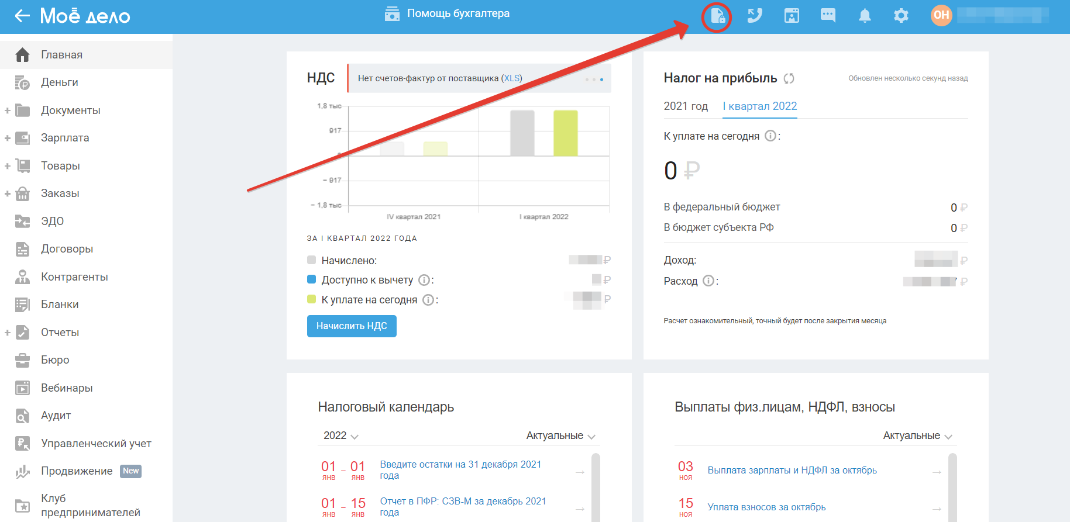Click the gray Начислено legend square

point(311,260)
